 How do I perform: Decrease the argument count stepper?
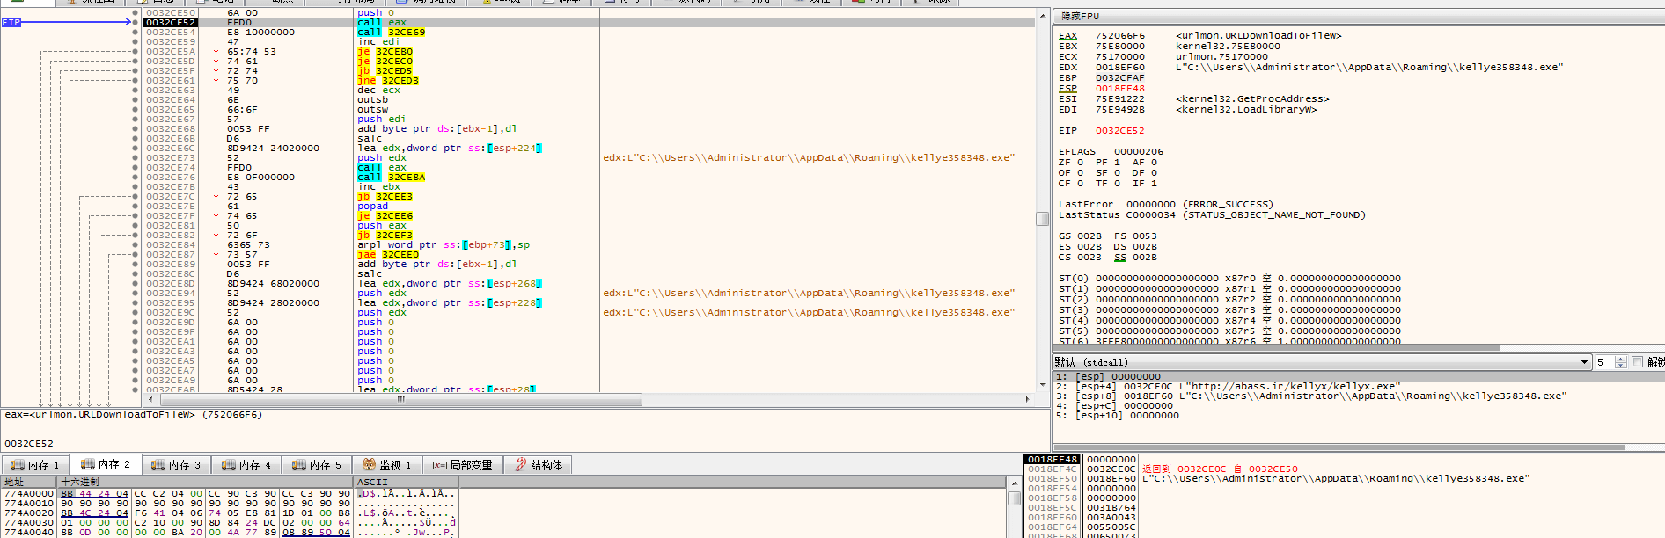coord(1621,366)
